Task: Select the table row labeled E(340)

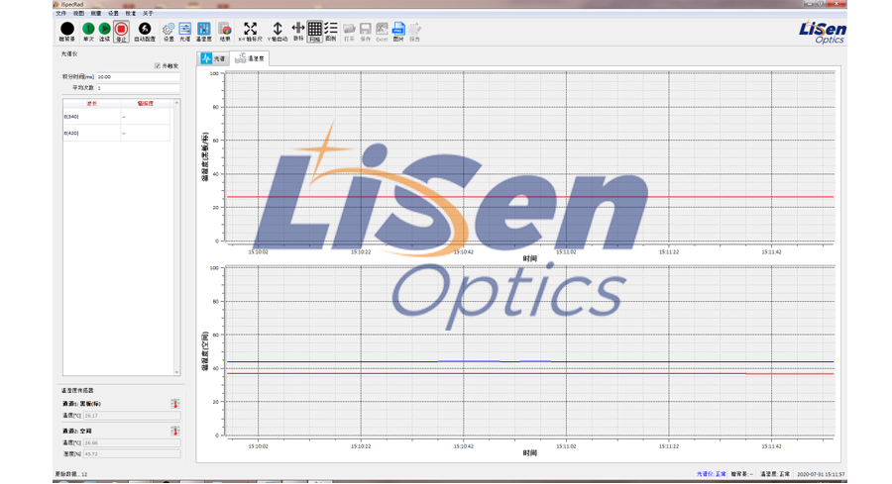Action: (117, 117)
